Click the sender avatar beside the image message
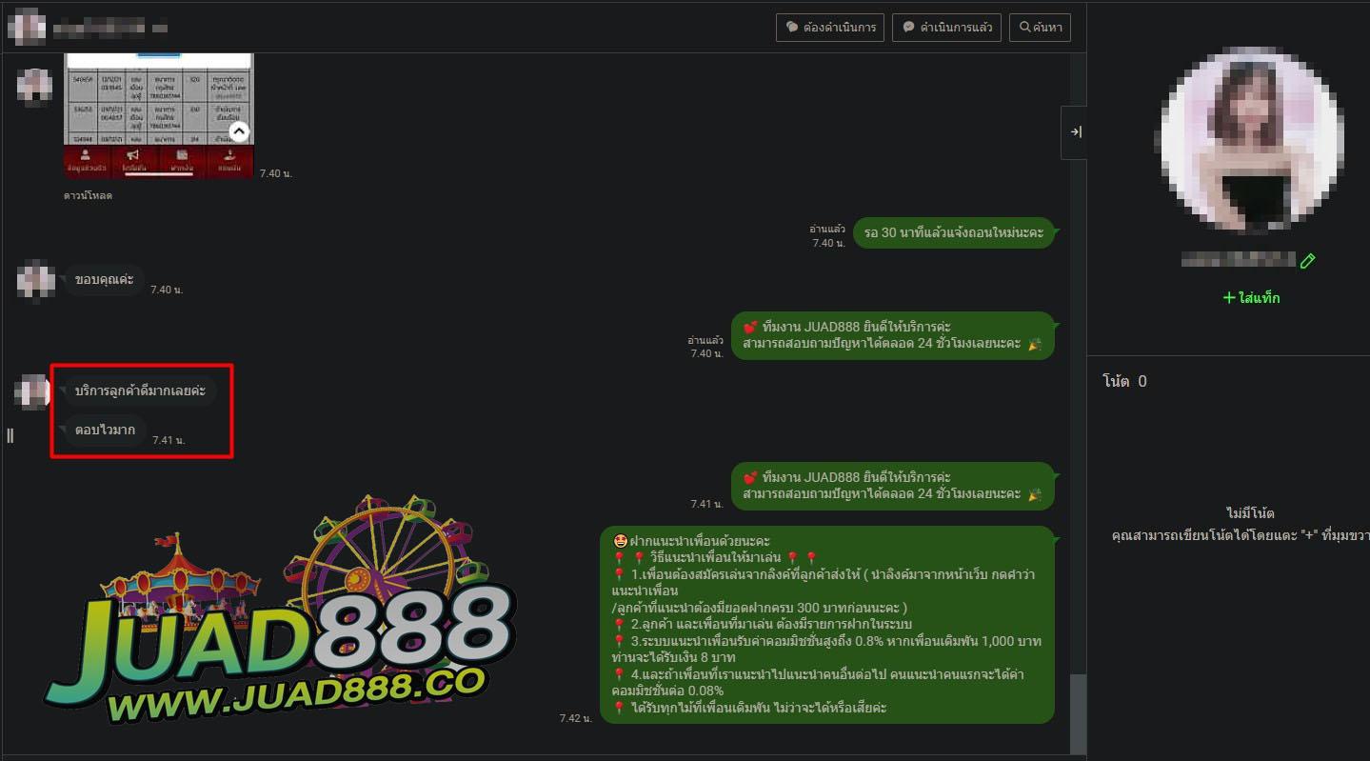The image size is (1370, 761). tap(34, 86)
